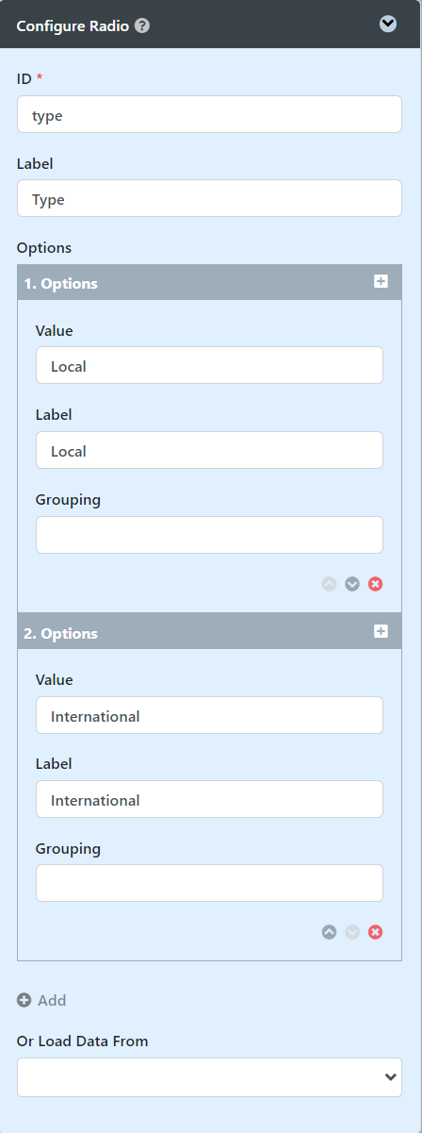
Task: Edit the Value field containing International
Action: click(209, 716)
